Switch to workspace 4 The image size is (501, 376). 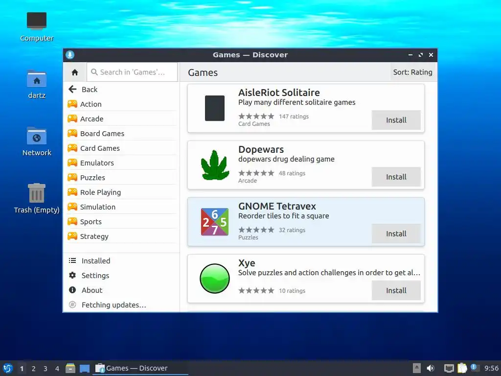(57, 369)
